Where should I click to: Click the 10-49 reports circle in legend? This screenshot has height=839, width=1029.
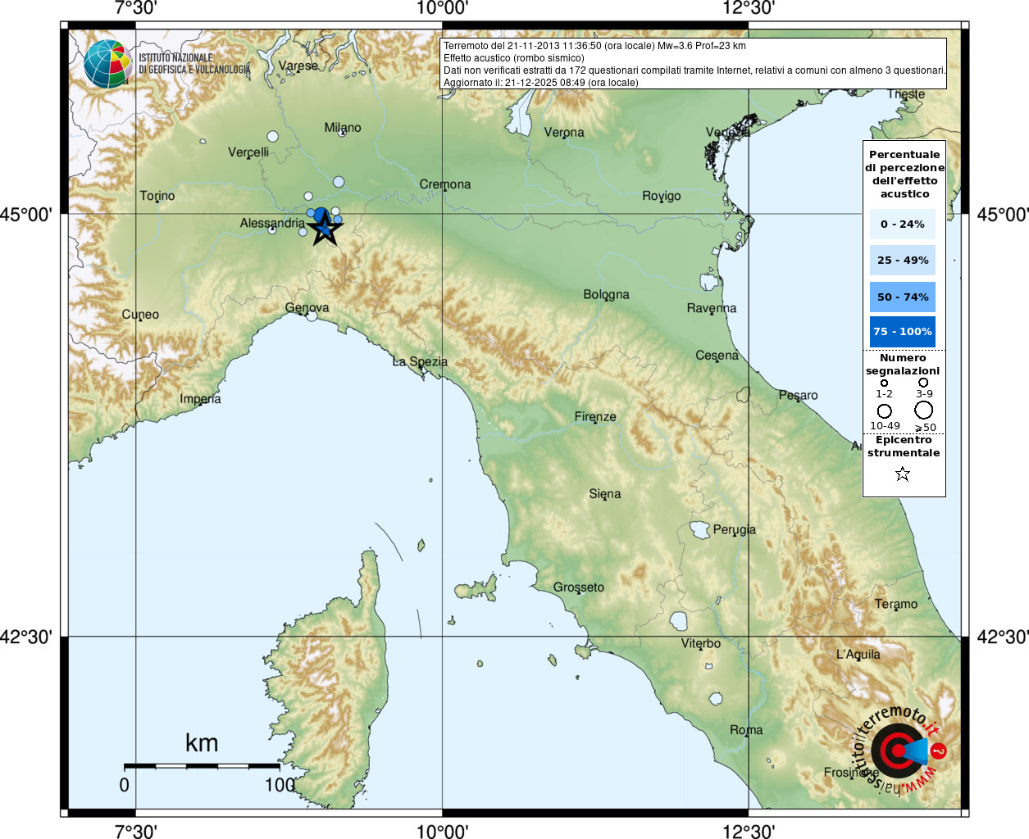click(x=884, y=410)
